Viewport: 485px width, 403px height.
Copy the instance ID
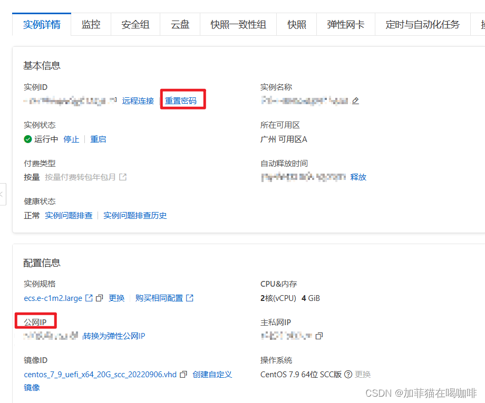click(x=117, y=100)
